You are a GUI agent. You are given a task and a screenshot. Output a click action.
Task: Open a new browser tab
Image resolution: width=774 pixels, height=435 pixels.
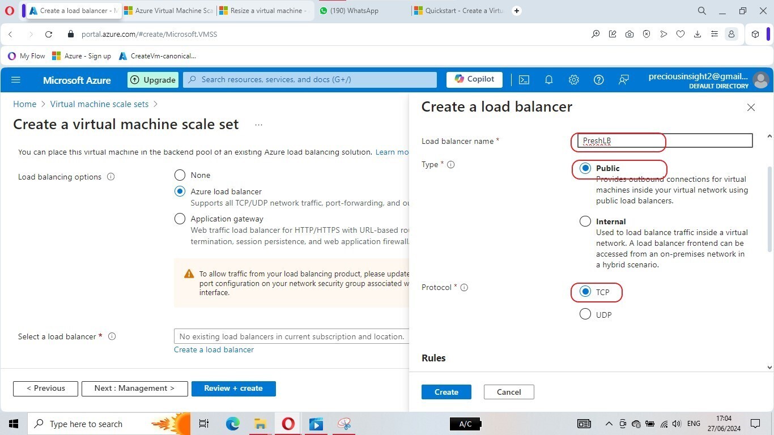coord(516,11)
